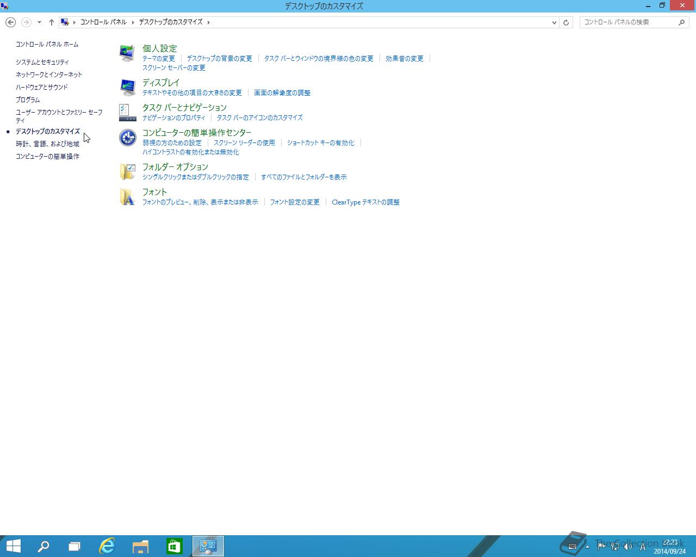Click the search magnifier in search box
Viewport: 696px width, 557px height.
682,22
